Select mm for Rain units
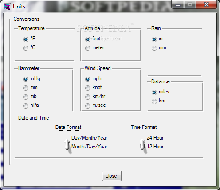 click(x=154, y=48)
